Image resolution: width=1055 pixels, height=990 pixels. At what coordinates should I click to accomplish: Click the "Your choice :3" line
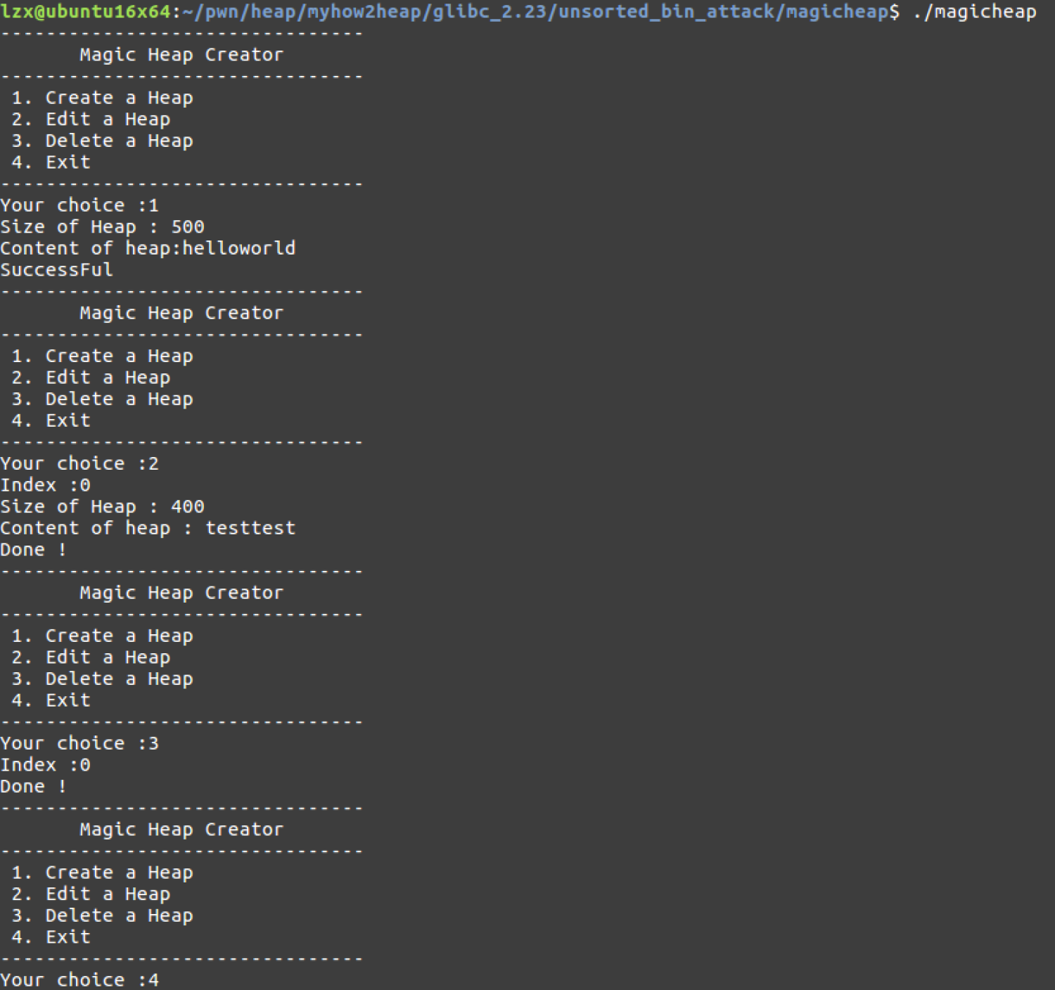tap(79, 744)
